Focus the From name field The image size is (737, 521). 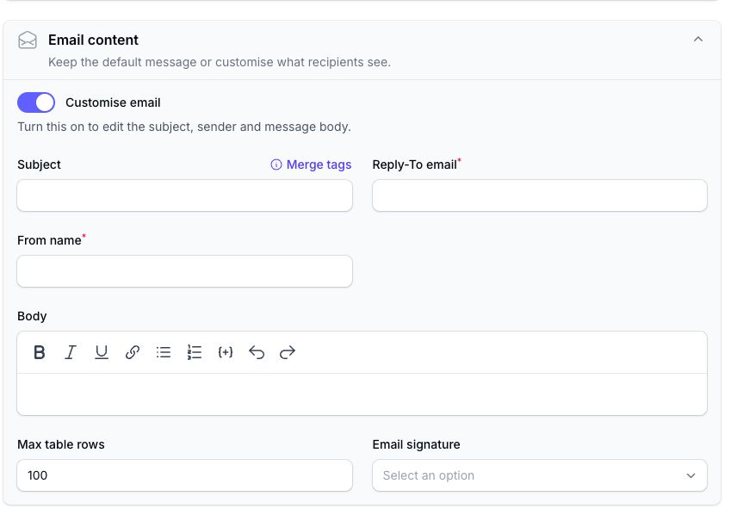pyautogui.click(x=185, y=271)
